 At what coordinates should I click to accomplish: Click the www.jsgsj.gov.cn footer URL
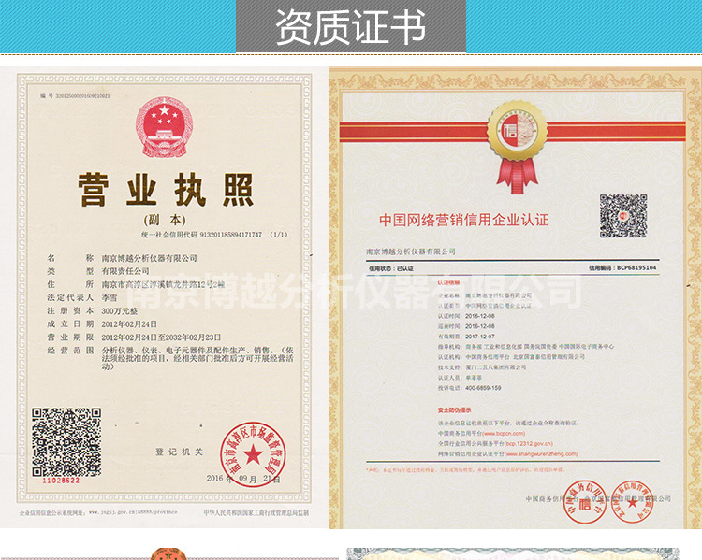(133, 512)
